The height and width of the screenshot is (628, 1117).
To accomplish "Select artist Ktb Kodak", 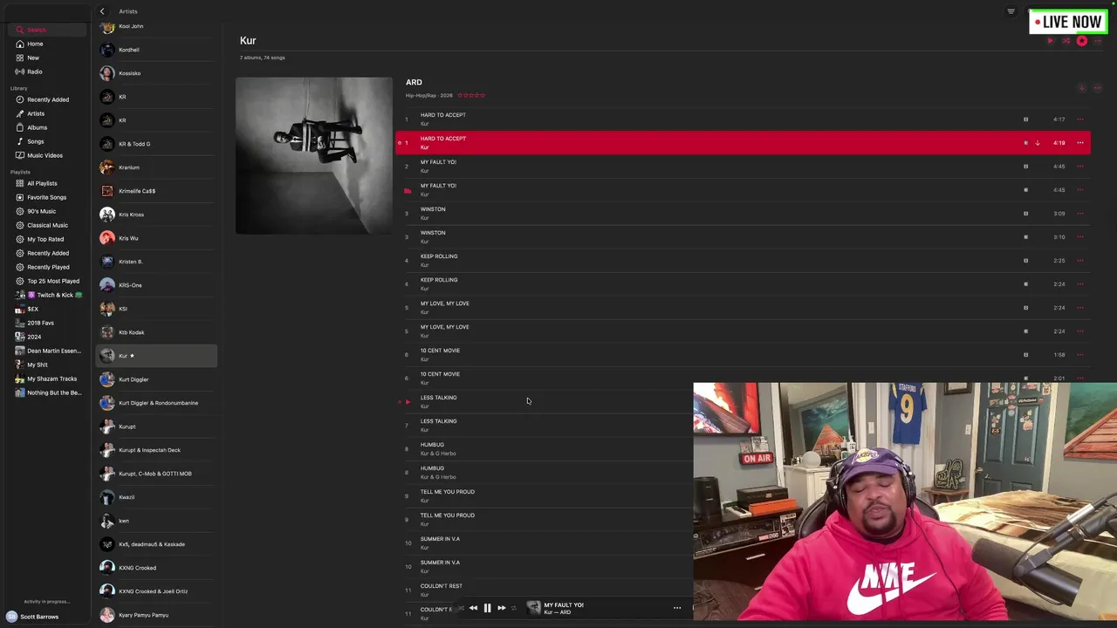I will (156, 332).
